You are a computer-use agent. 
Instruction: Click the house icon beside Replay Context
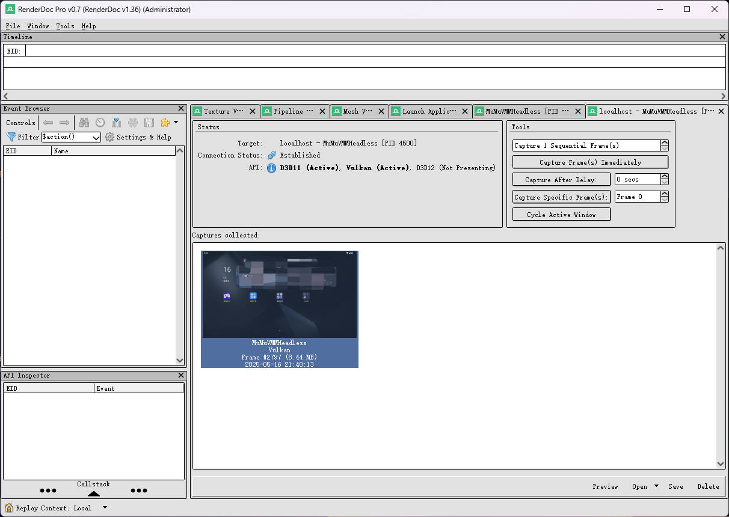point(9,508)
